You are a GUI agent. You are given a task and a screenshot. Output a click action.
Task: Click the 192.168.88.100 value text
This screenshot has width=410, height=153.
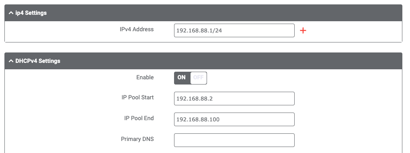pyautogui.click(x=198, y=119)
